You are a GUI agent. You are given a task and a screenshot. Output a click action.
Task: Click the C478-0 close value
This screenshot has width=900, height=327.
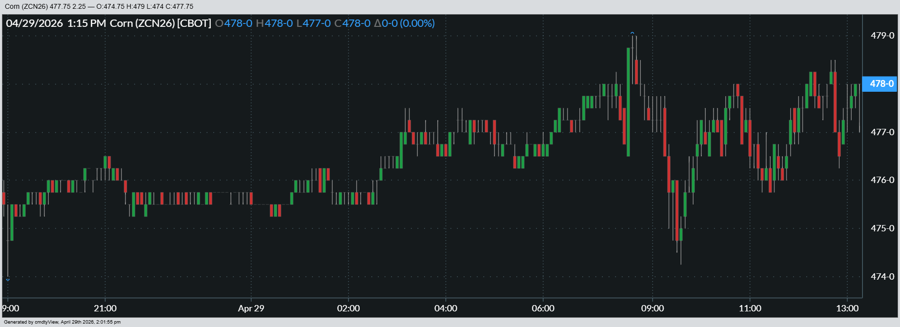tap(352, 23)
